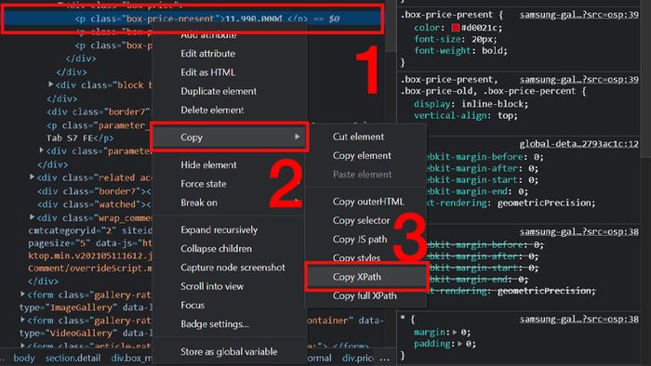Select Duplicate element
651x366 pixels.
click(x=219, y=91)
